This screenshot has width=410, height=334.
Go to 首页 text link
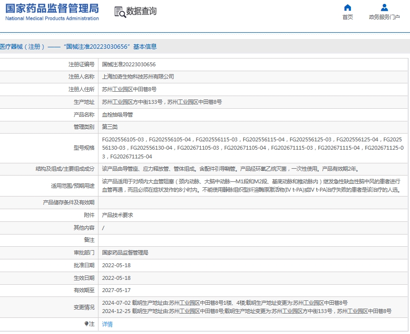[348, 17]
